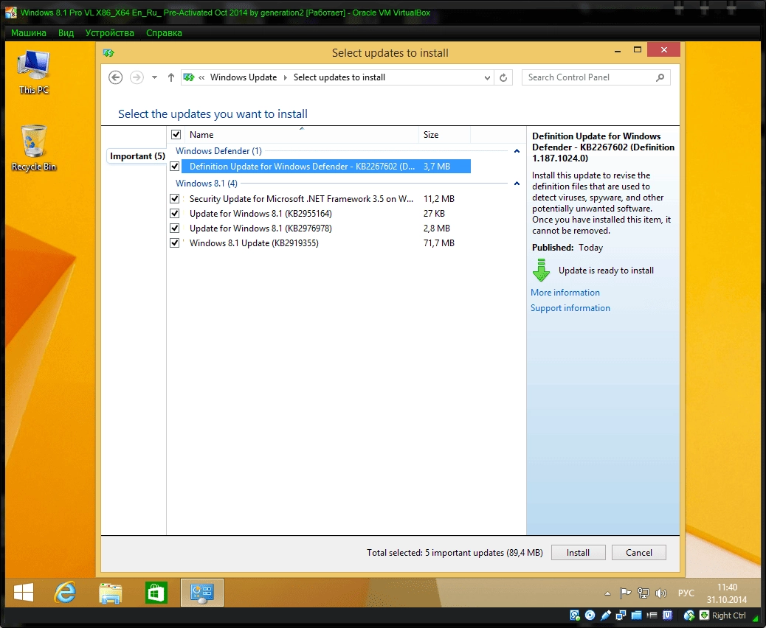Open the Support information link
766x628 pixels.
pos(570,308)
